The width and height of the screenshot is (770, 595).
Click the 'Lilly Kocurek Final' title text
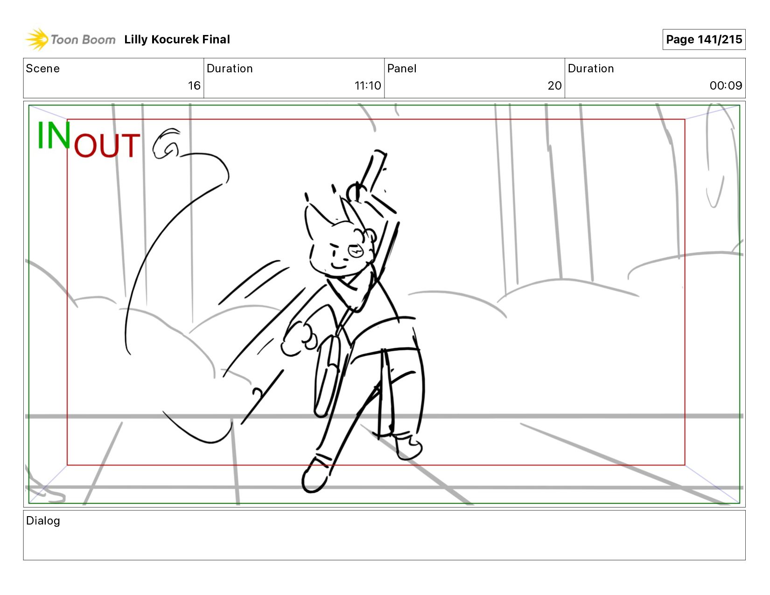(177, 40)
